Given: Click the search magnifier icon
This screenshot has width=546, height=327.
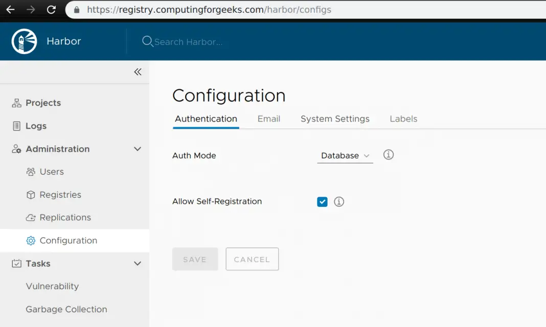Looking at the screenshot, I should pyautogui.click(x=147, y=41).
